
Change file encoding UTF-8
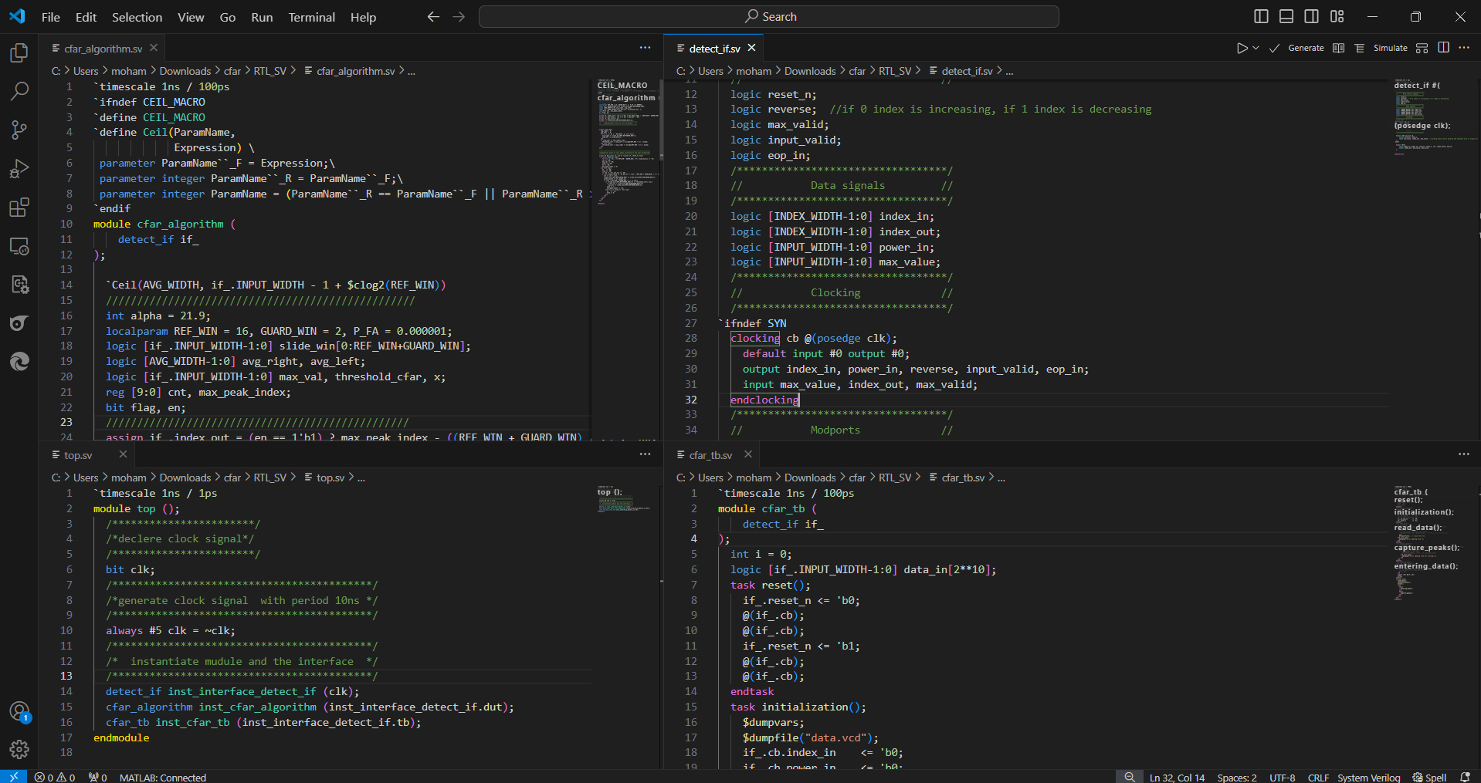[x=1283, y=777]
